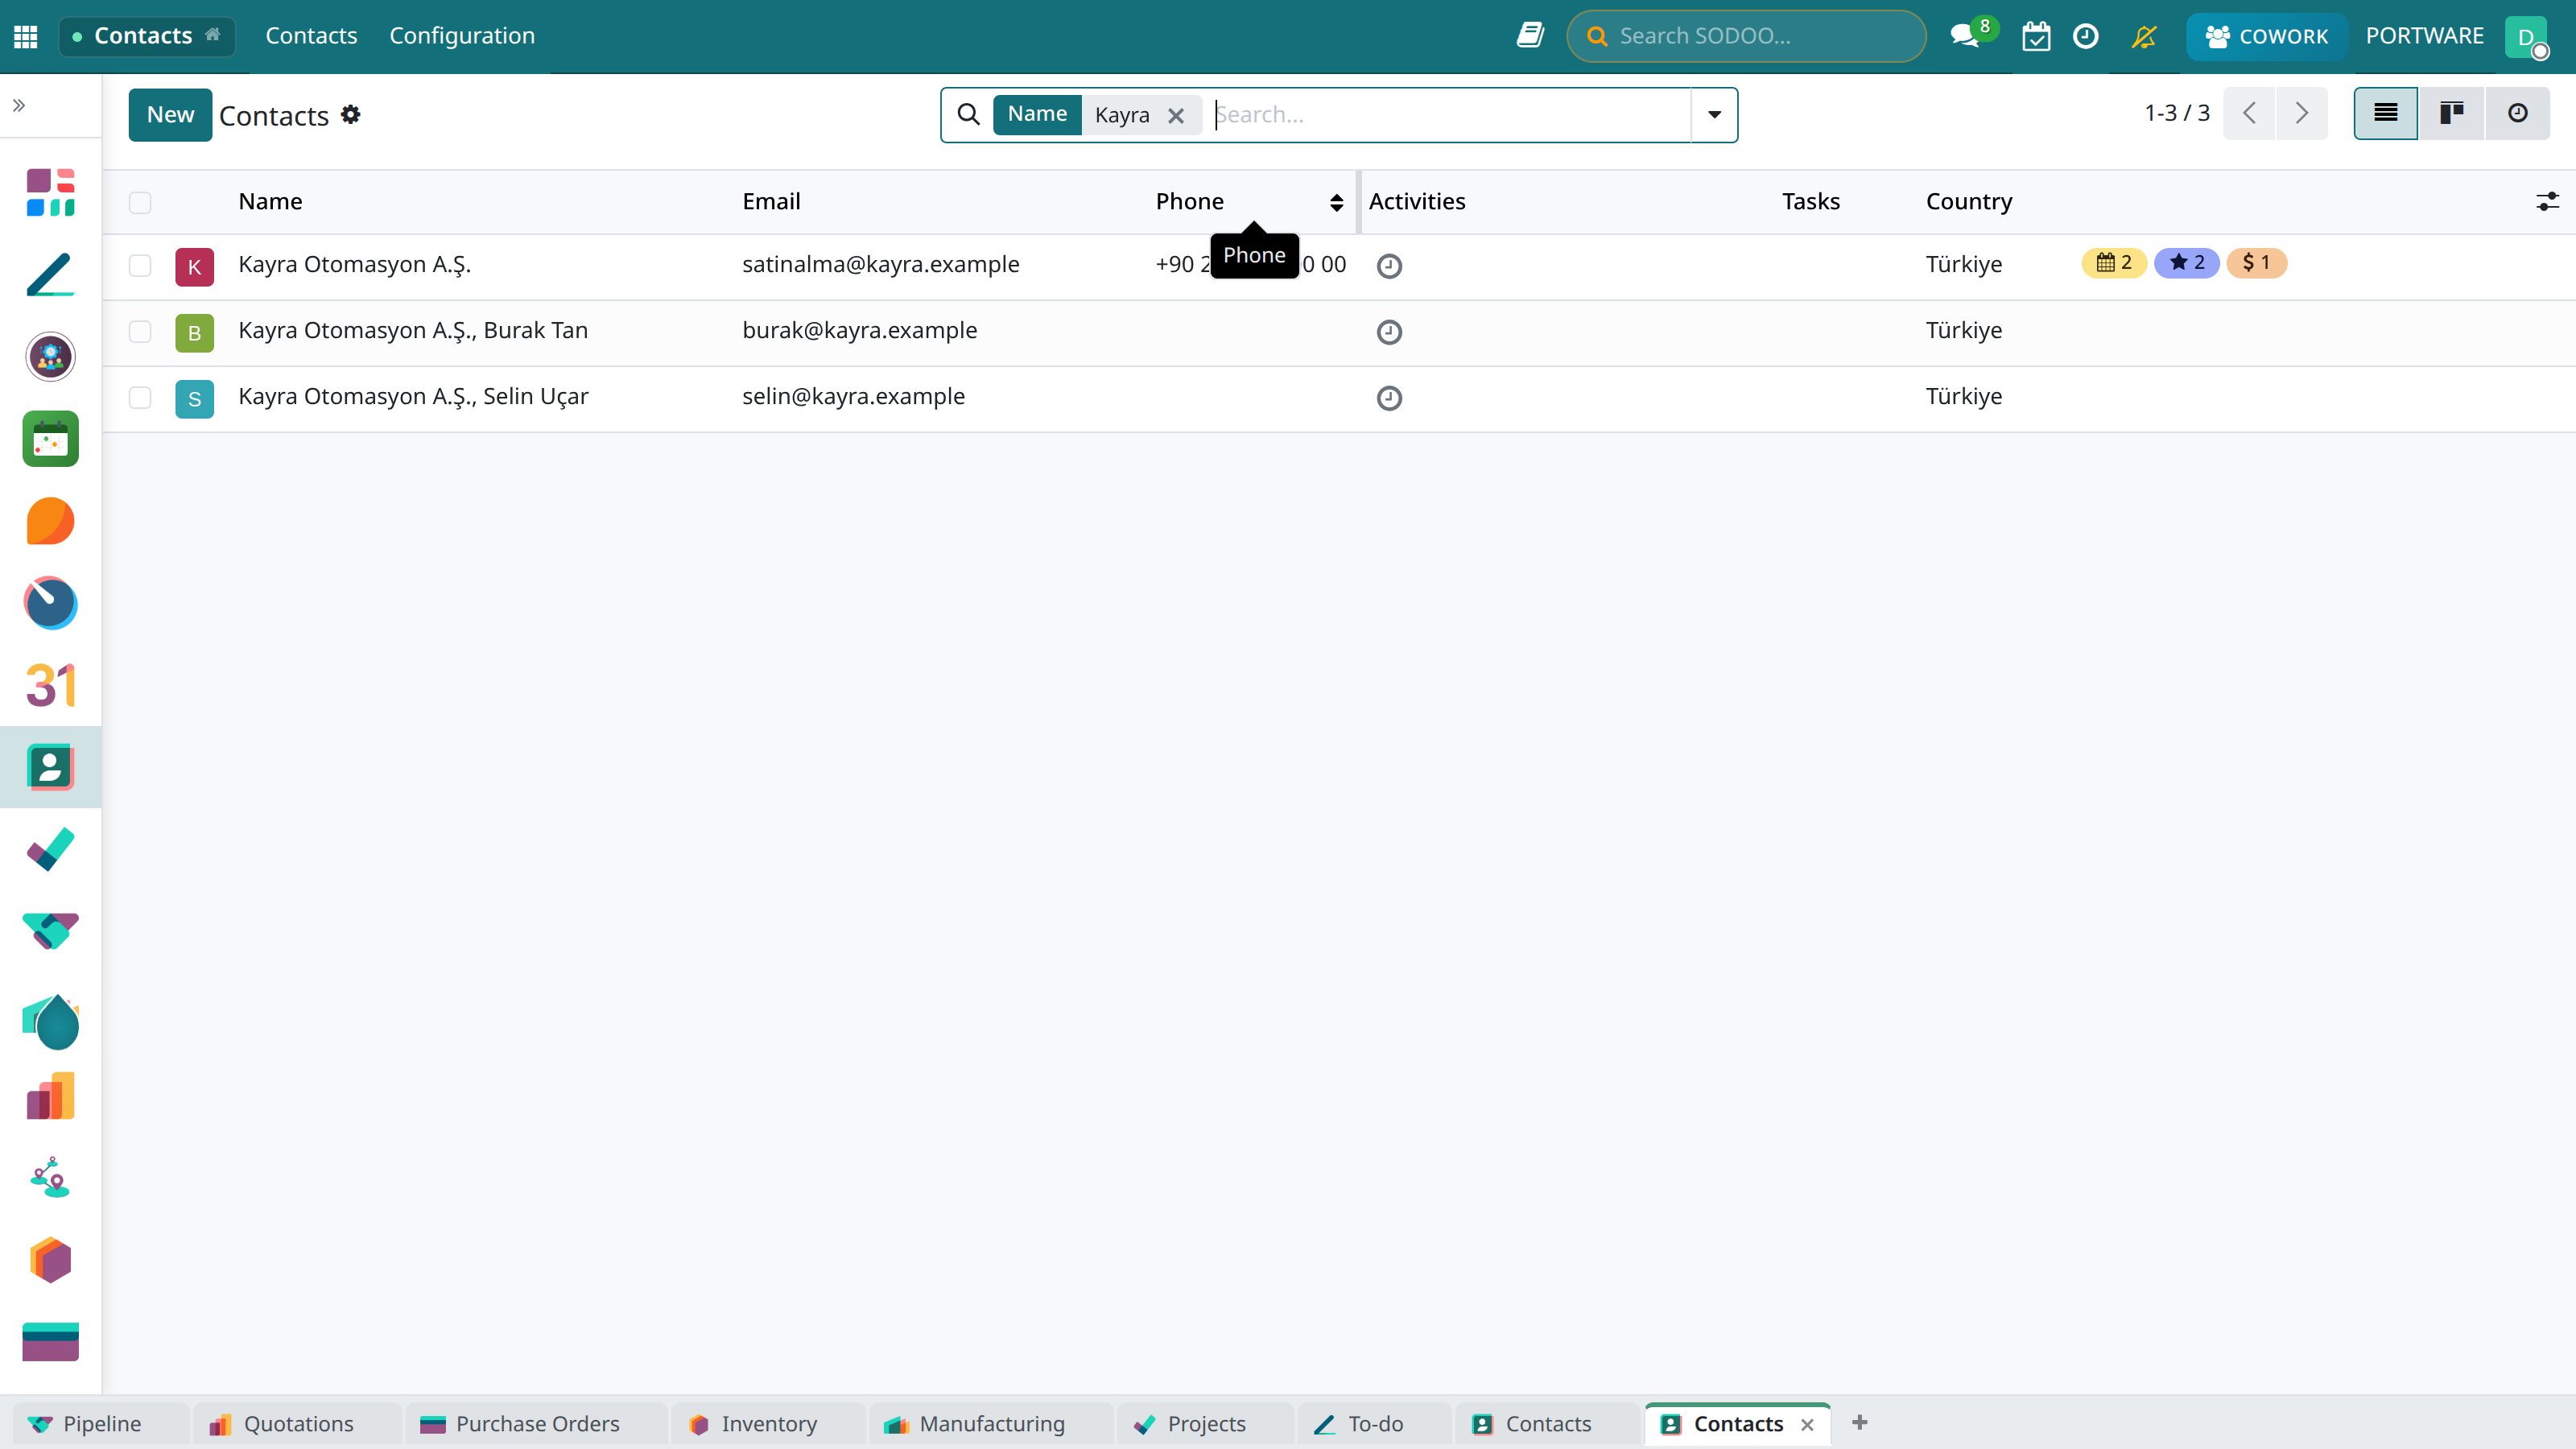Switch to kanban view
Viewport: 2576px width, 1449px height.
click(x=2451, y=113)
